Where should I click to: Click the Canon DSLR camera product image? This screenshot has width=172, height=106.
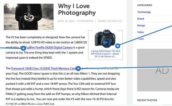coord(105,38)
